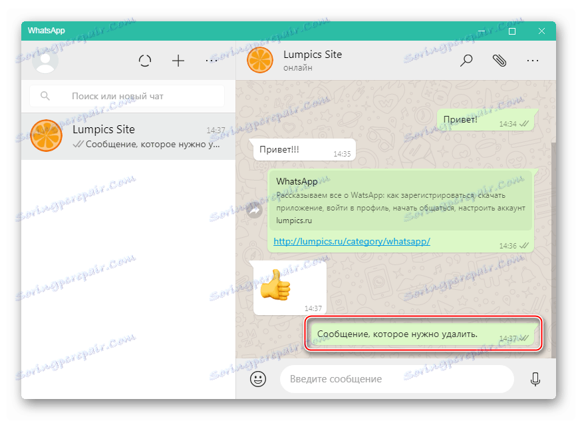Focus the 'Поиск или новый чат' field
The height and width of the screenshot is (421, 578).
(127, 96)
